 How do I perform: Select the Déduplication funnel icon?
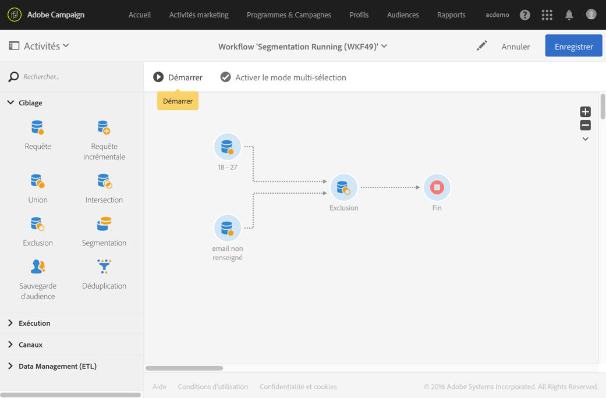pos(104,266)
